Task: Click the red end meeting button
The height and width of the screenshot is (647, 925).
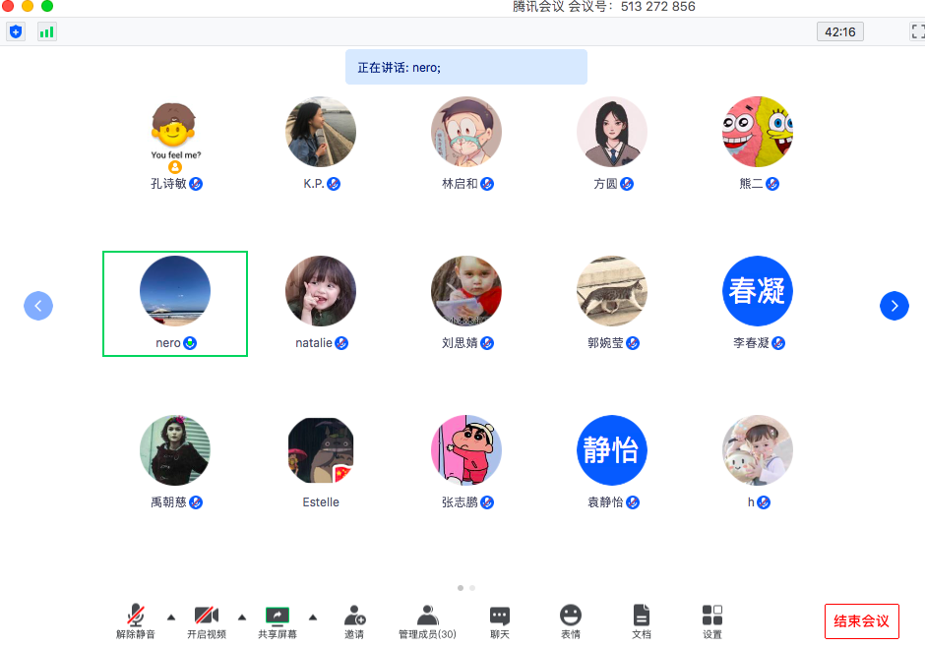Action: click(861, 621)
